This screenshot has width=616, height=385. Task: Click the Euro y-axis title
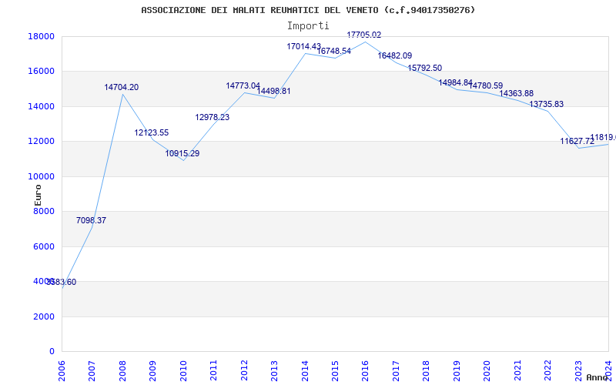click(38, 194)
